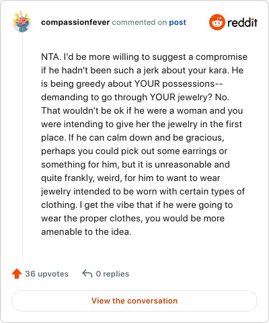The height and width of the screenshot is (323, 269).
Task: Click the vertical comment thread line
Action: coord(22,146)
